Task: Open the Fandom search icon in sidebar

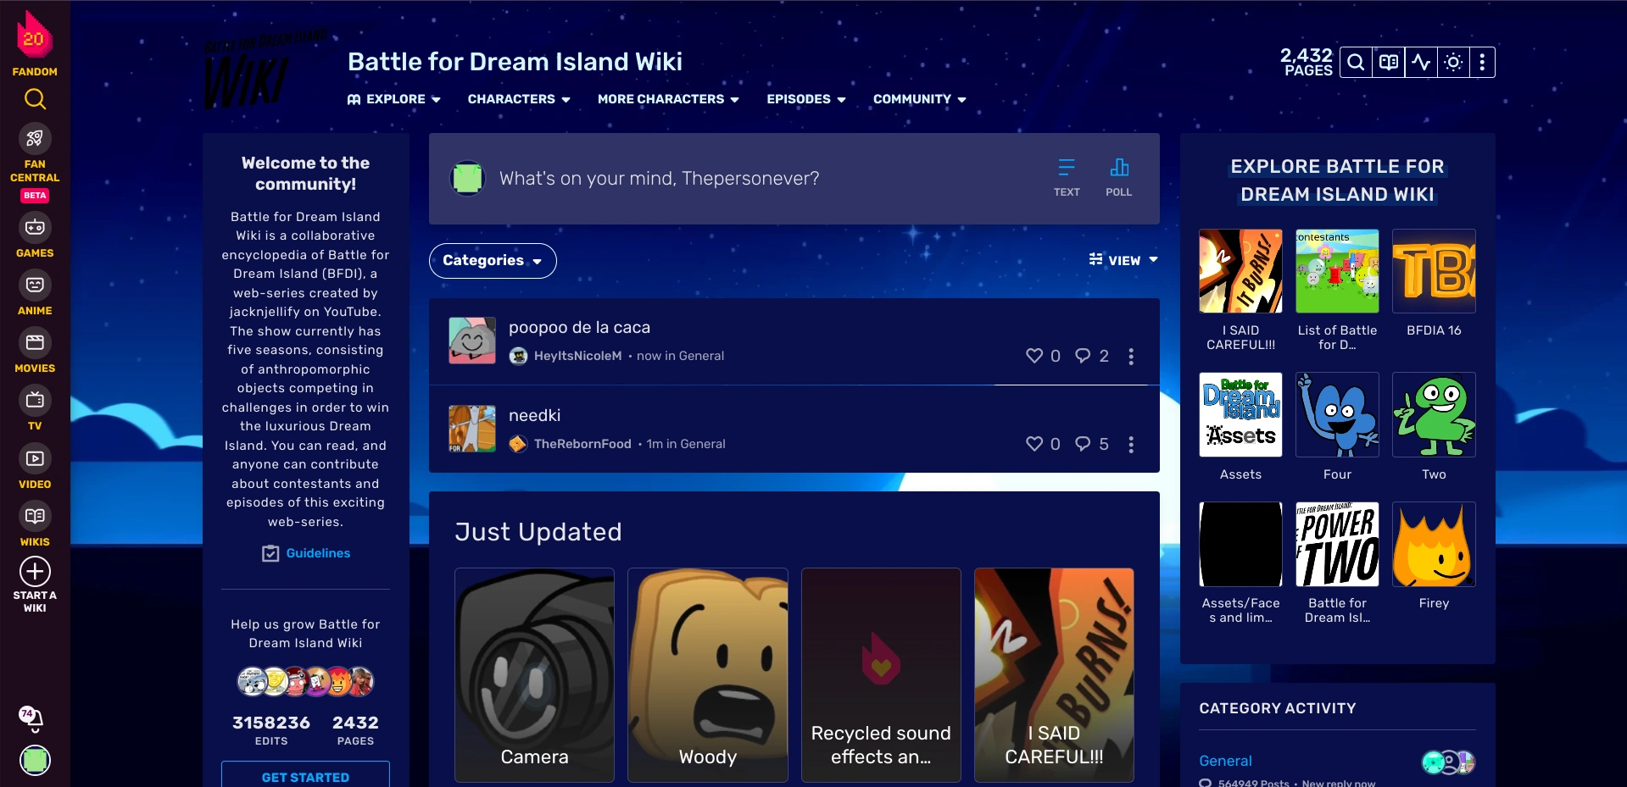Action: 35,99
